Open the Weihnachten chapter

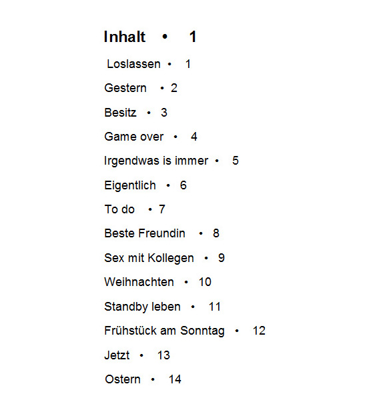139,282
